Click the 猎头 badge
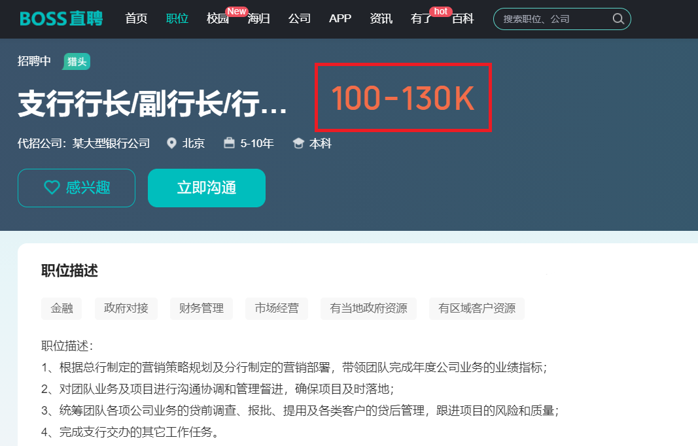This screenshot has height=446, width=698. click(x=77, y=61)
